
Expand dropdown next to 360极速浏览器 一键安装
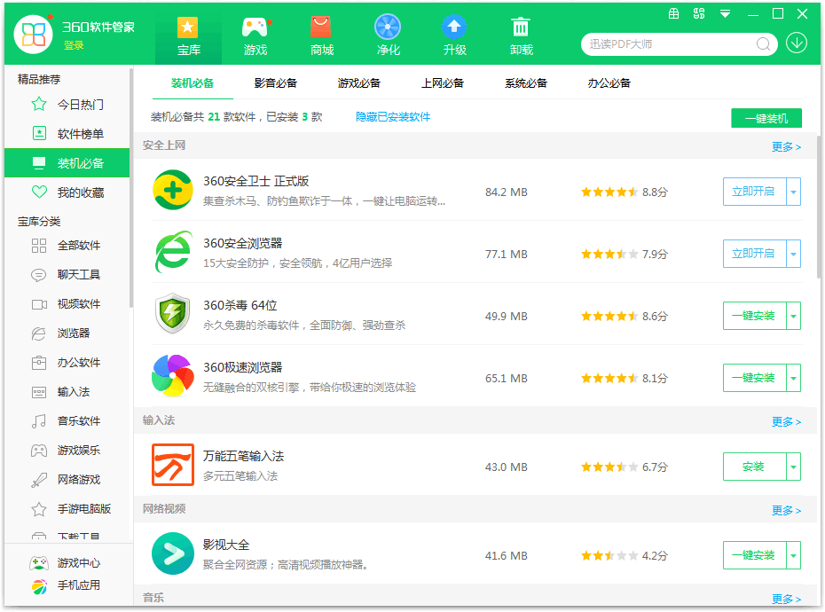pyautogui.click(x=793, y=378)
